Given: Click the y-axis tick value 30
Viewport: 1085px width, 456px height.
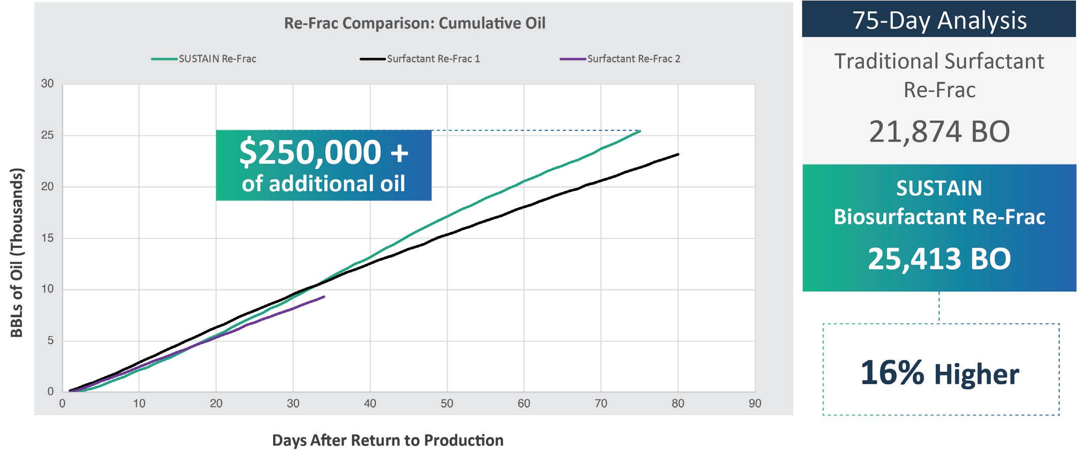Looking at the screenshot, I should tap(47, 84).
